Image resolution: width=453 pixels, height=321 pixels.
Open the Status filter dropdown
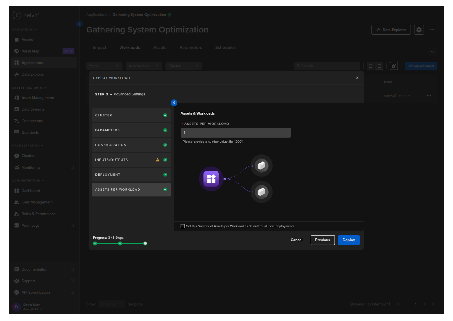[x=104, y=66]
